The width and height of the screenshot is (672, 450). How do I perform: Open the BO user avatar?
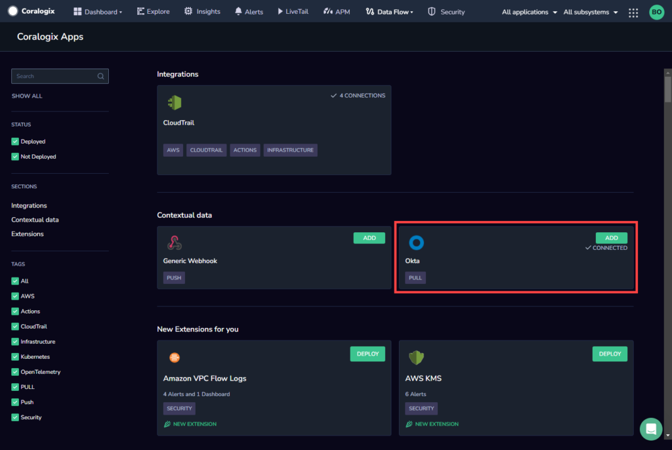[x=656, y=12]
